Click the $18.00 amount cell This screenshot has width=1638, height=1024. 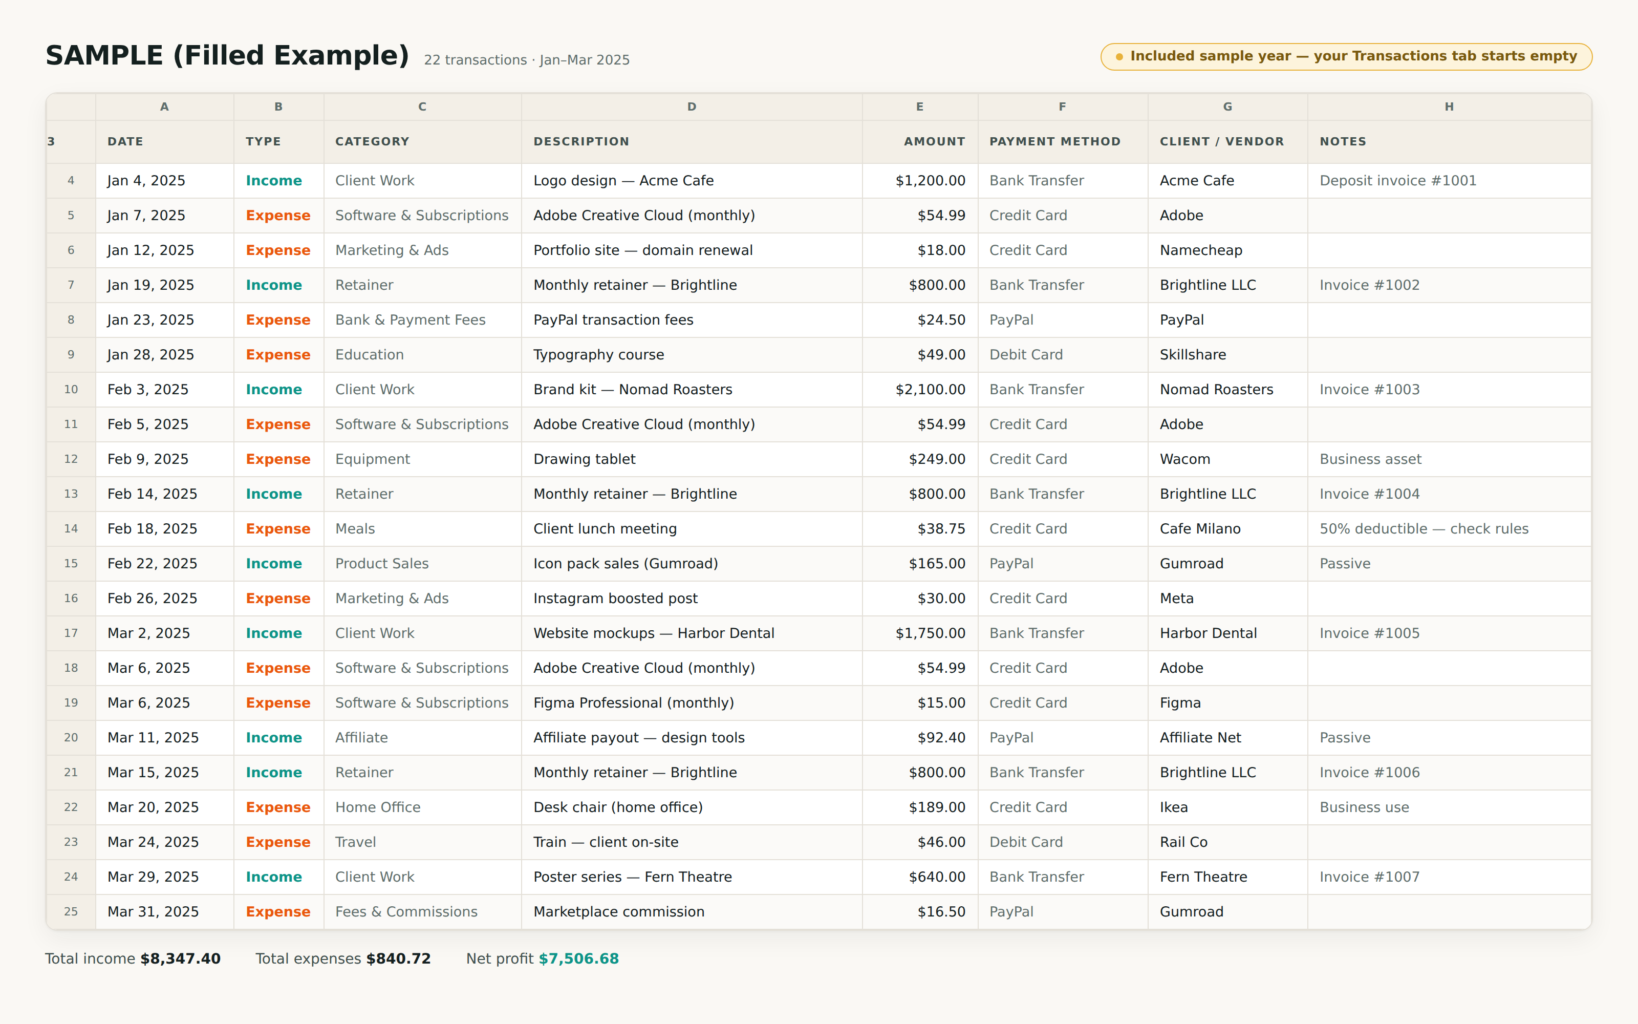[920, 250]
